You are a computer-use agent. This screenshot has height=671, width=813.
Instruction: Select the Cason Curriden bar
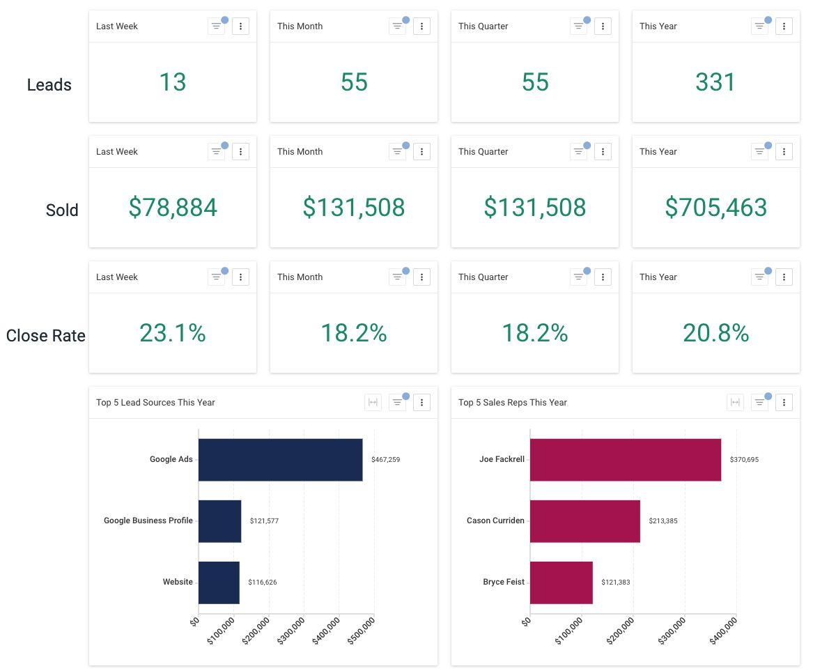pyautogui.click(x=585, y=521)
